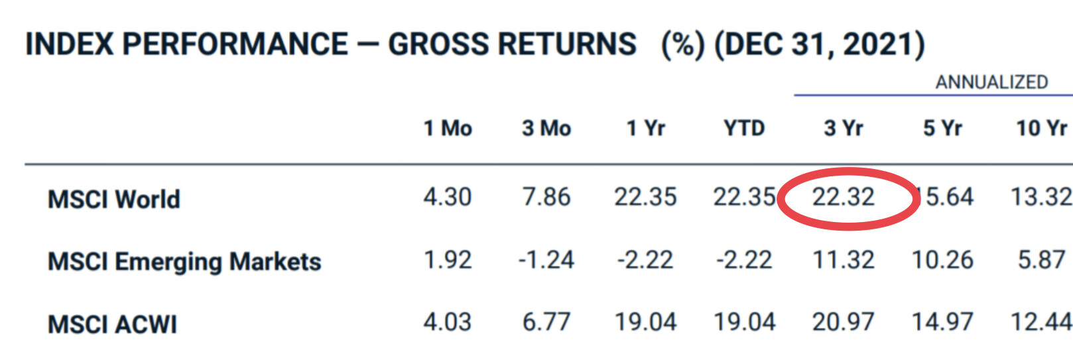This screenshot has height=344, width=1073.
Task: Select the MSCI World row label
Action: [x=114, y=200]
